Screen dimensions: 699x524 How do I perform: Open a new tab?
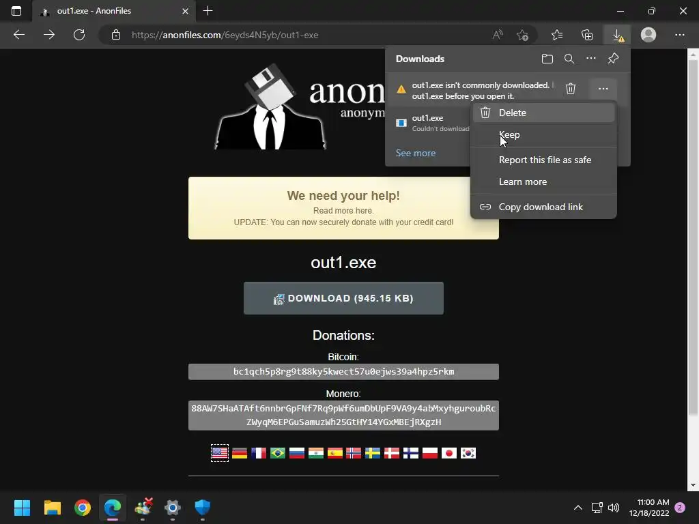pyautogui.click(x=208, y=11)
